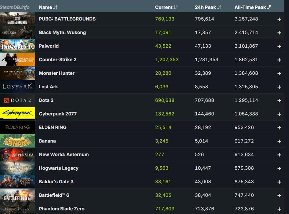Click current player count 769,133
This screenshot has width=289, height=214.
point(165,19)
